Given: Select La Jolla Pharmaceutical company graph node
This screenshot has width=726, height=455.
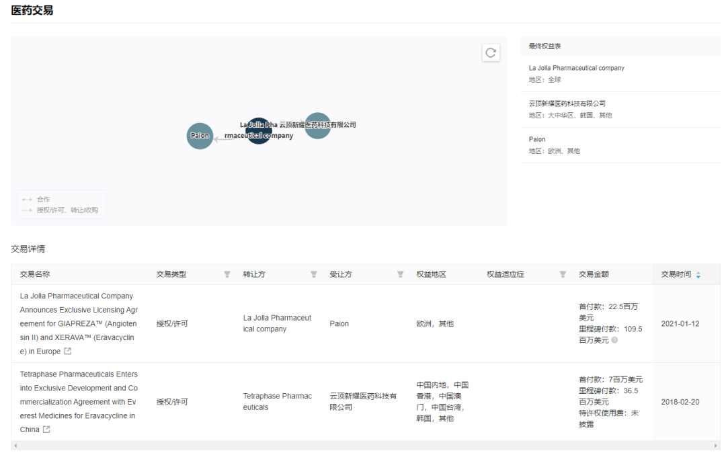Looking at the screenshot, I should click(x=259, y=131).
